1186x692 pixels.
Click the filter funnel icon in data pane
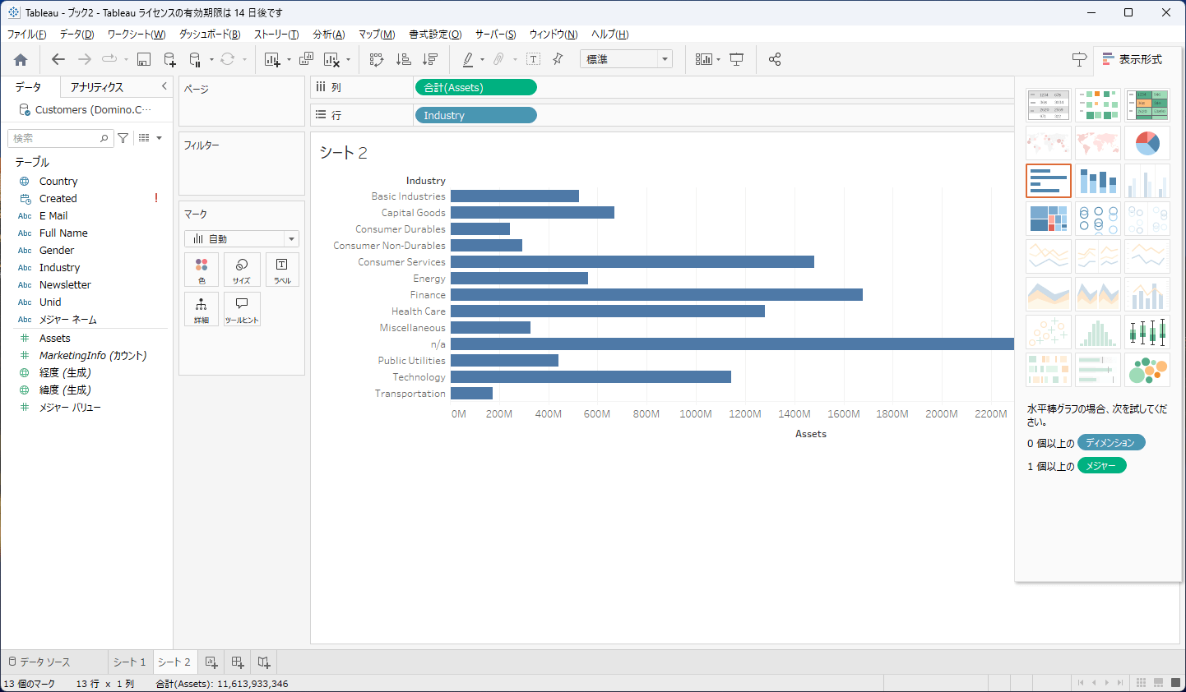(x=123, y=138)
